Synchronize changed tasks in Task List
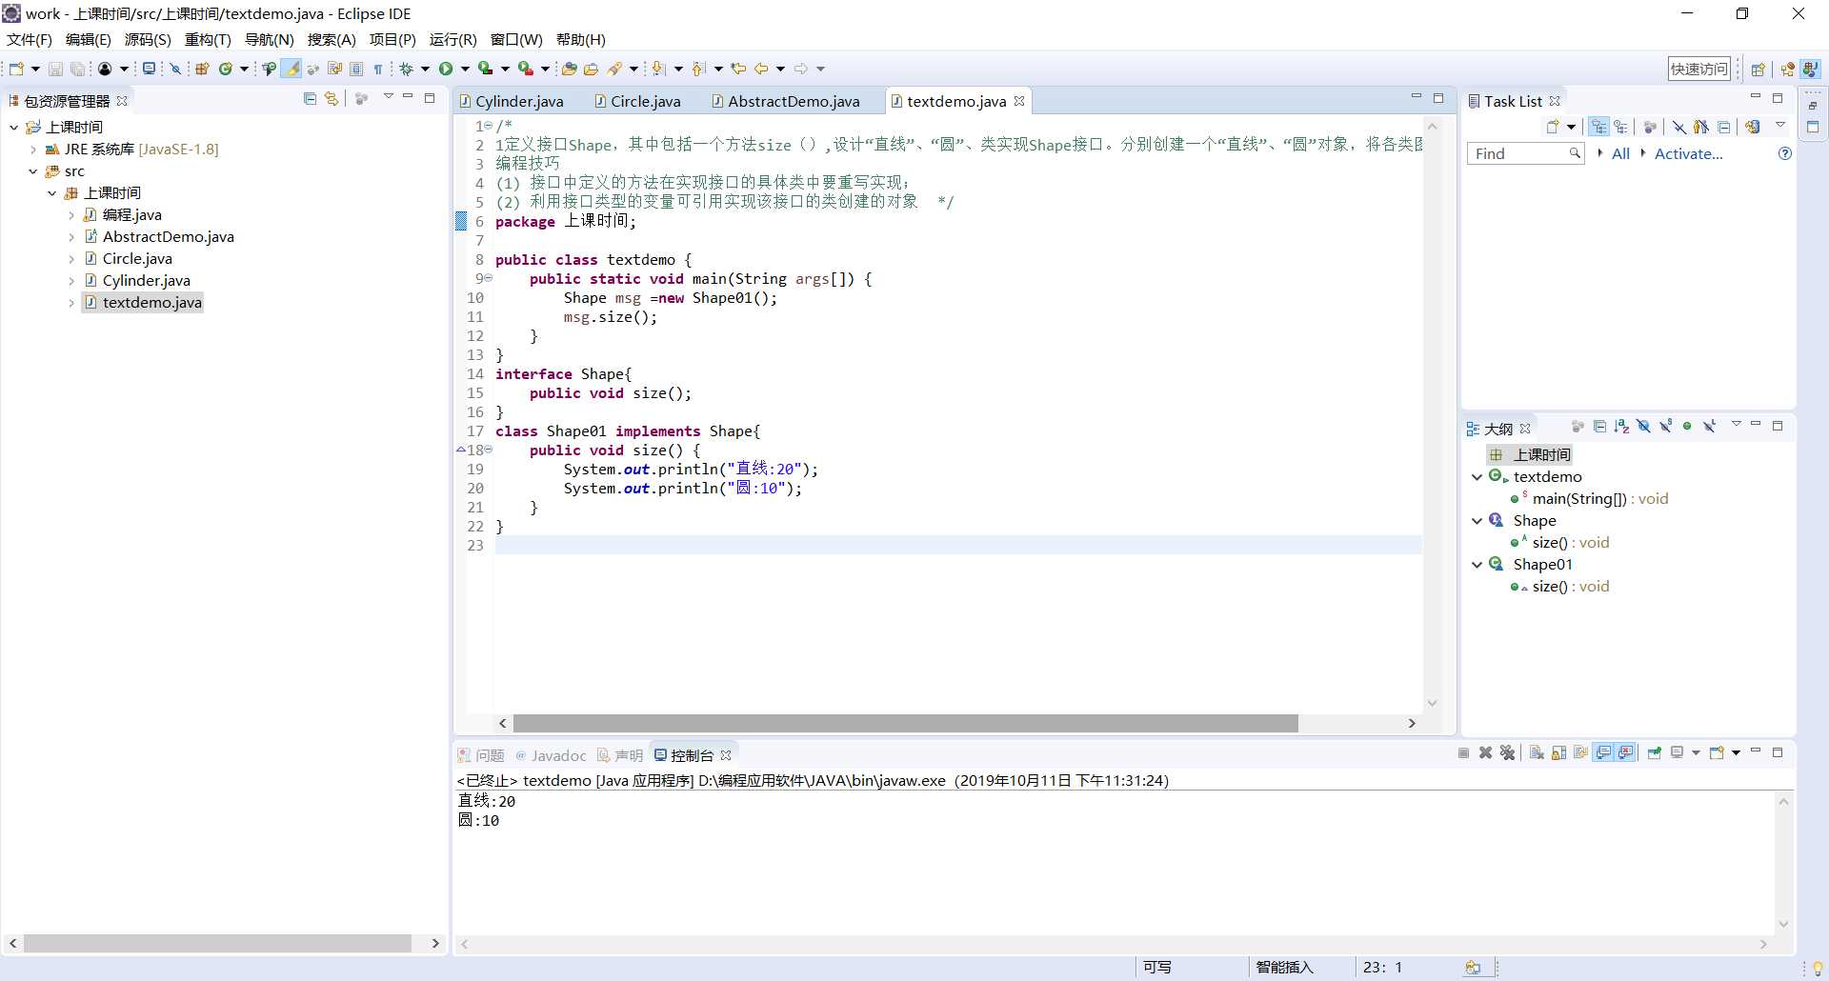The height and width of the screenshot is (981, 1829). point(1752,127)
